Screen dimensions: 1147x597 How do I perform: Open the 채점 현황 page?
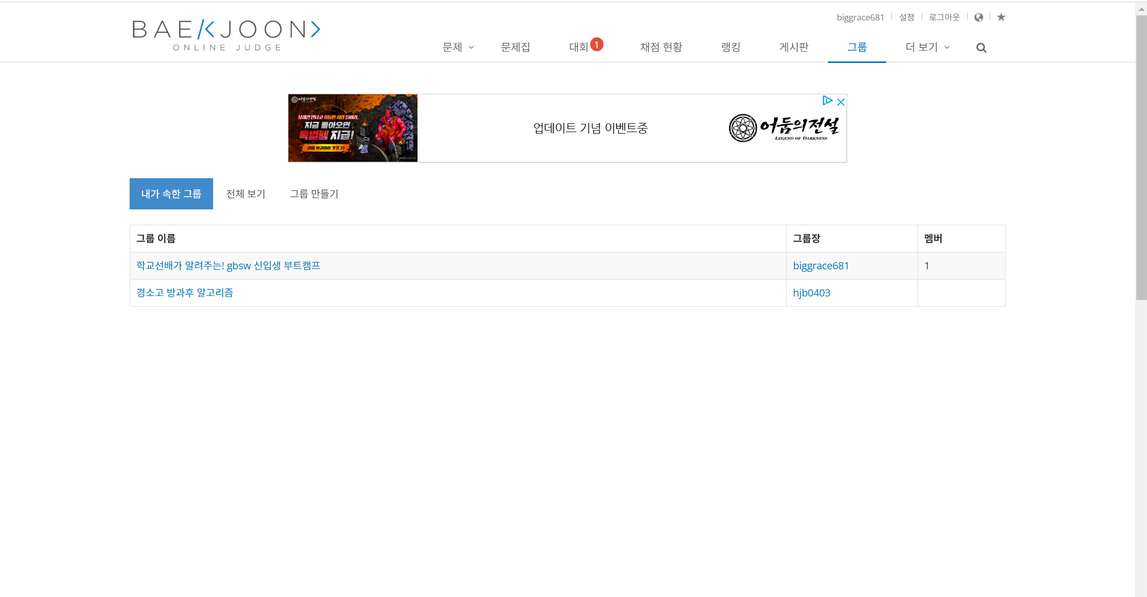click(x=661, y=47)
